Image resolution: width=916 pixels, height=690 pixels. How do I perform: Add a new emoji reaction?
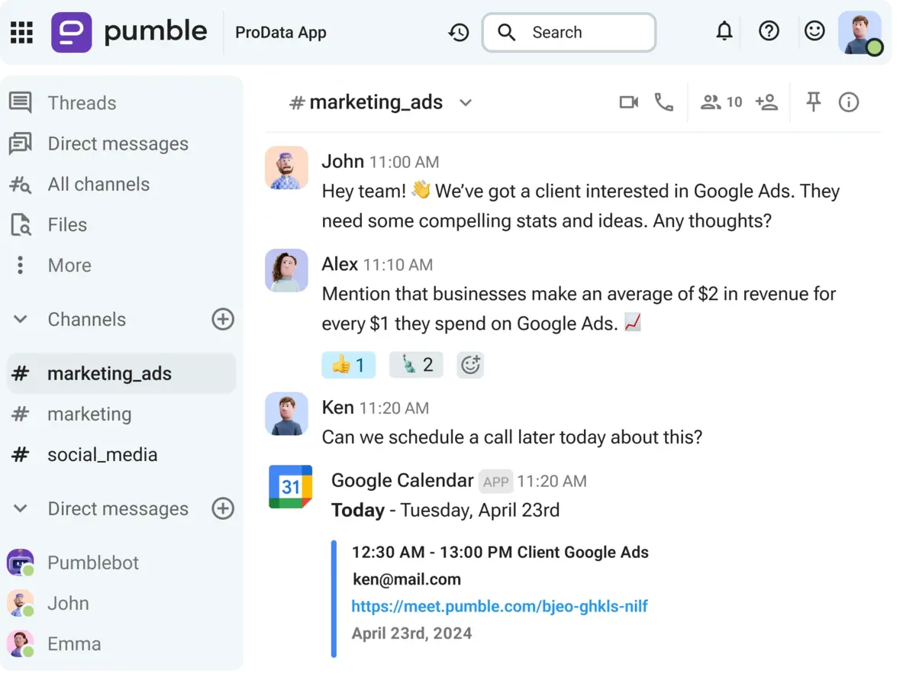coord(470,365)
